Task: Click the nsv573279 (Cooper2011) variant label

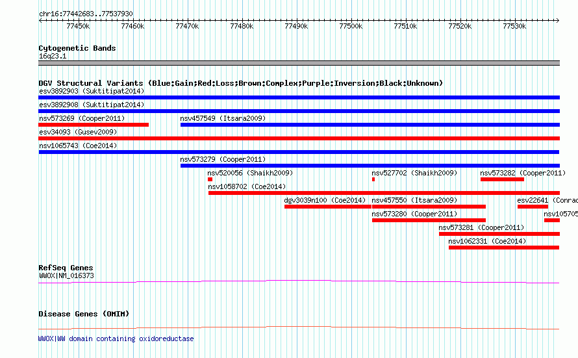Action: (x=223, y=159)
